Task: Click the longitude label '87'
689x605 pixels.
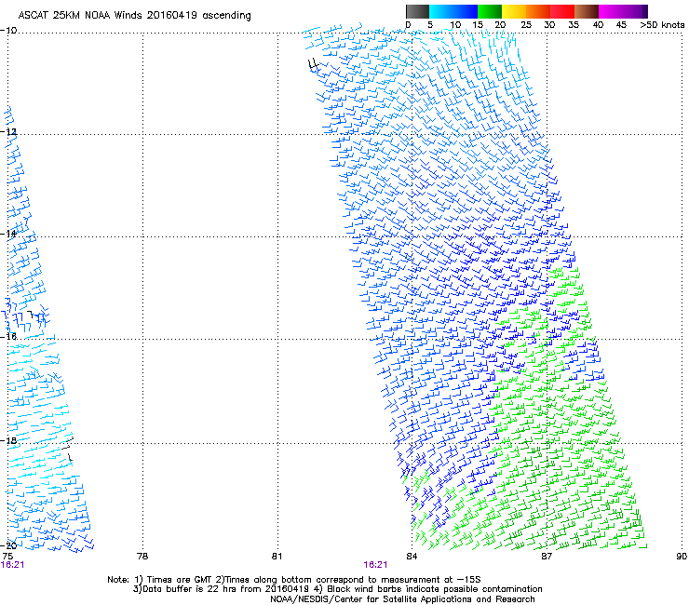Action: pyautogui.click(x=547, y=557)
